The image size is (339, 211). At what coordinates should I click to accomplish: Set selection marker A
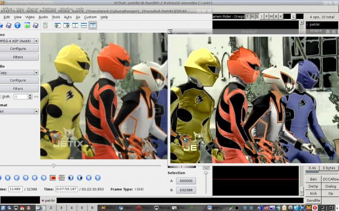[53, 178]
